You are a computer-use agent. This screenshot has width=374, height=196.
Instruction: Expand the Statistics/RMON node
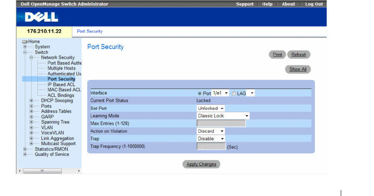(25, 149)
